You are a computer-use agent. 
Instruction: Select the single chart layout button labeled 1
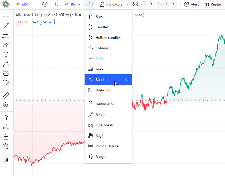144,4
